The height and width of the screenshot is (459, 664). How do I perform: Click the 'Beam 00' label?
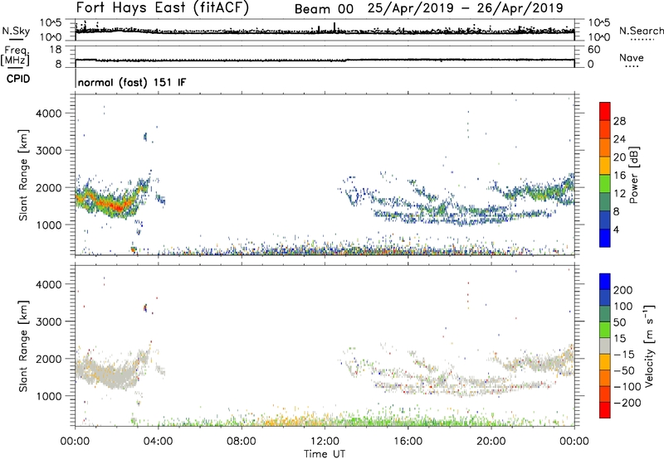point(324,9)
